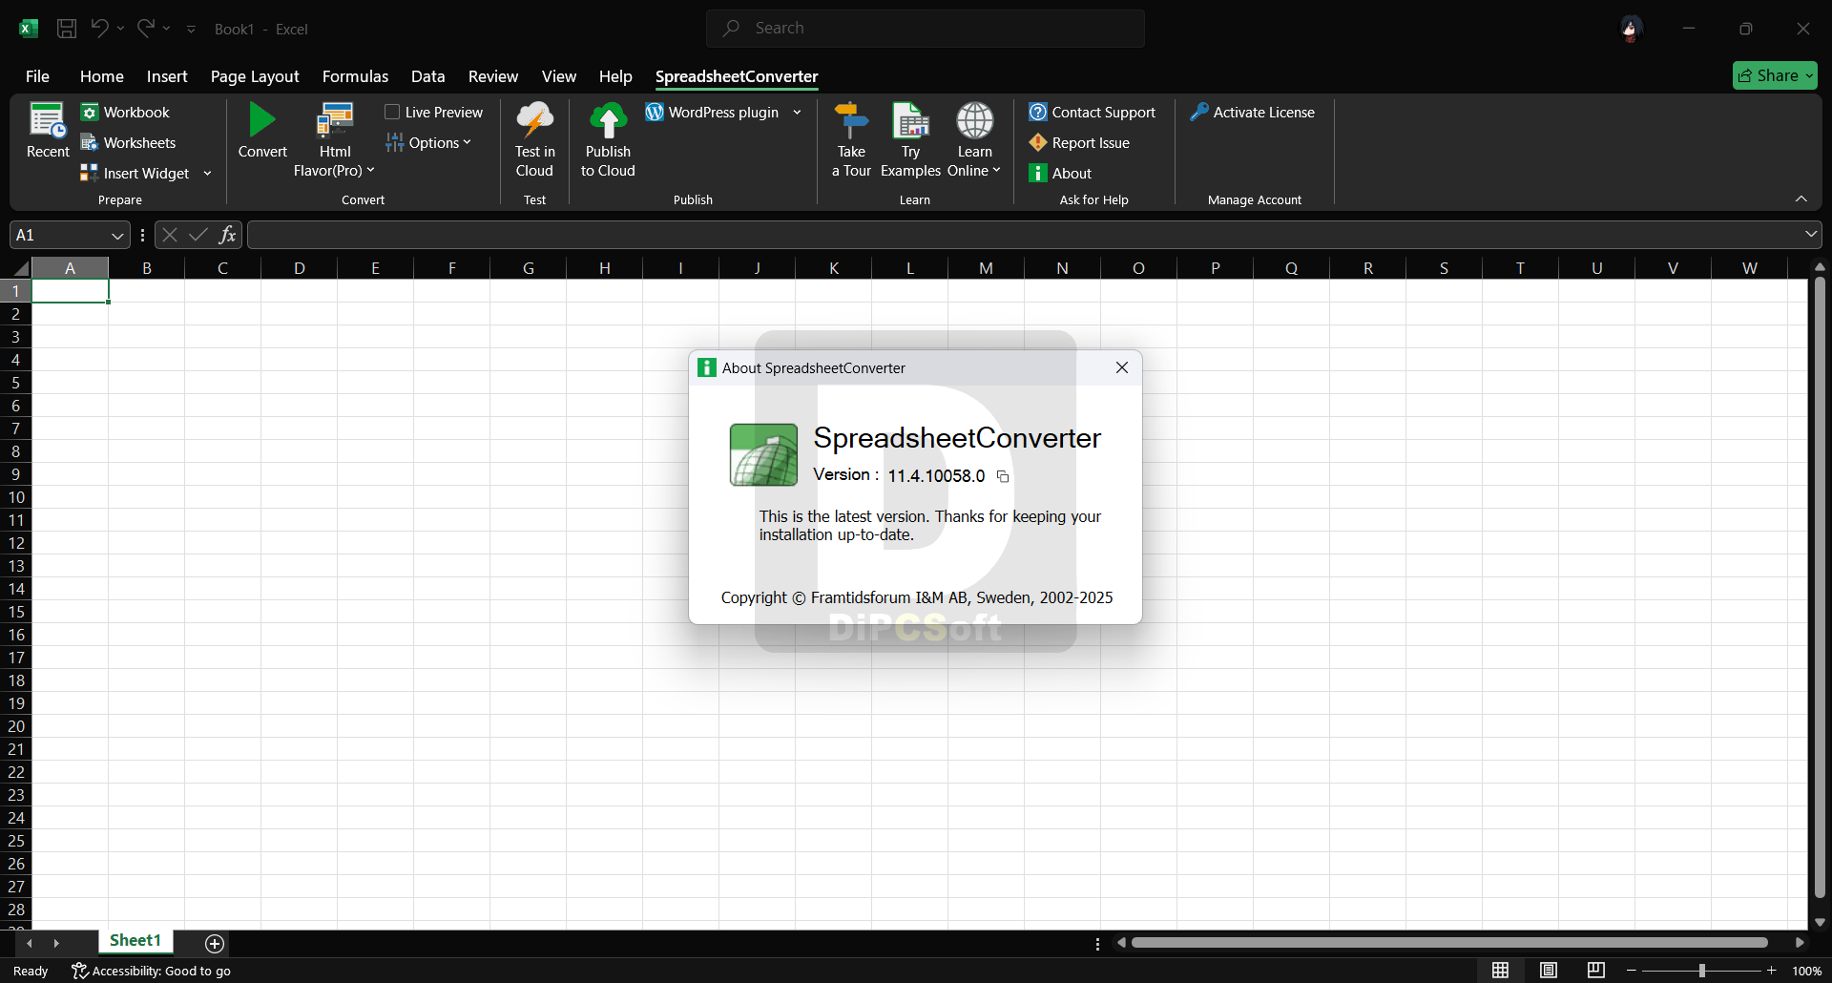Viewport: 1832px width, 983px height.
Task: Choose the Html Flavor(Pro) option
Action: [x=335, y=140]
